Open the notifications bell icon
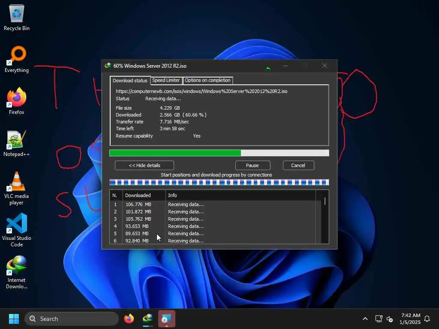The height and width of the screenshot is (329, 439). coord(427,319)
